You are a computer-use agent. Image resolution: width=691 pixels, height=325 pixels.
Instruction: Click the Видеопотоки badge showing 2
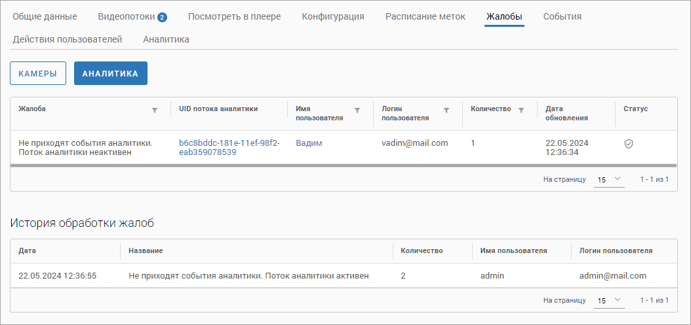click(162, 17)
